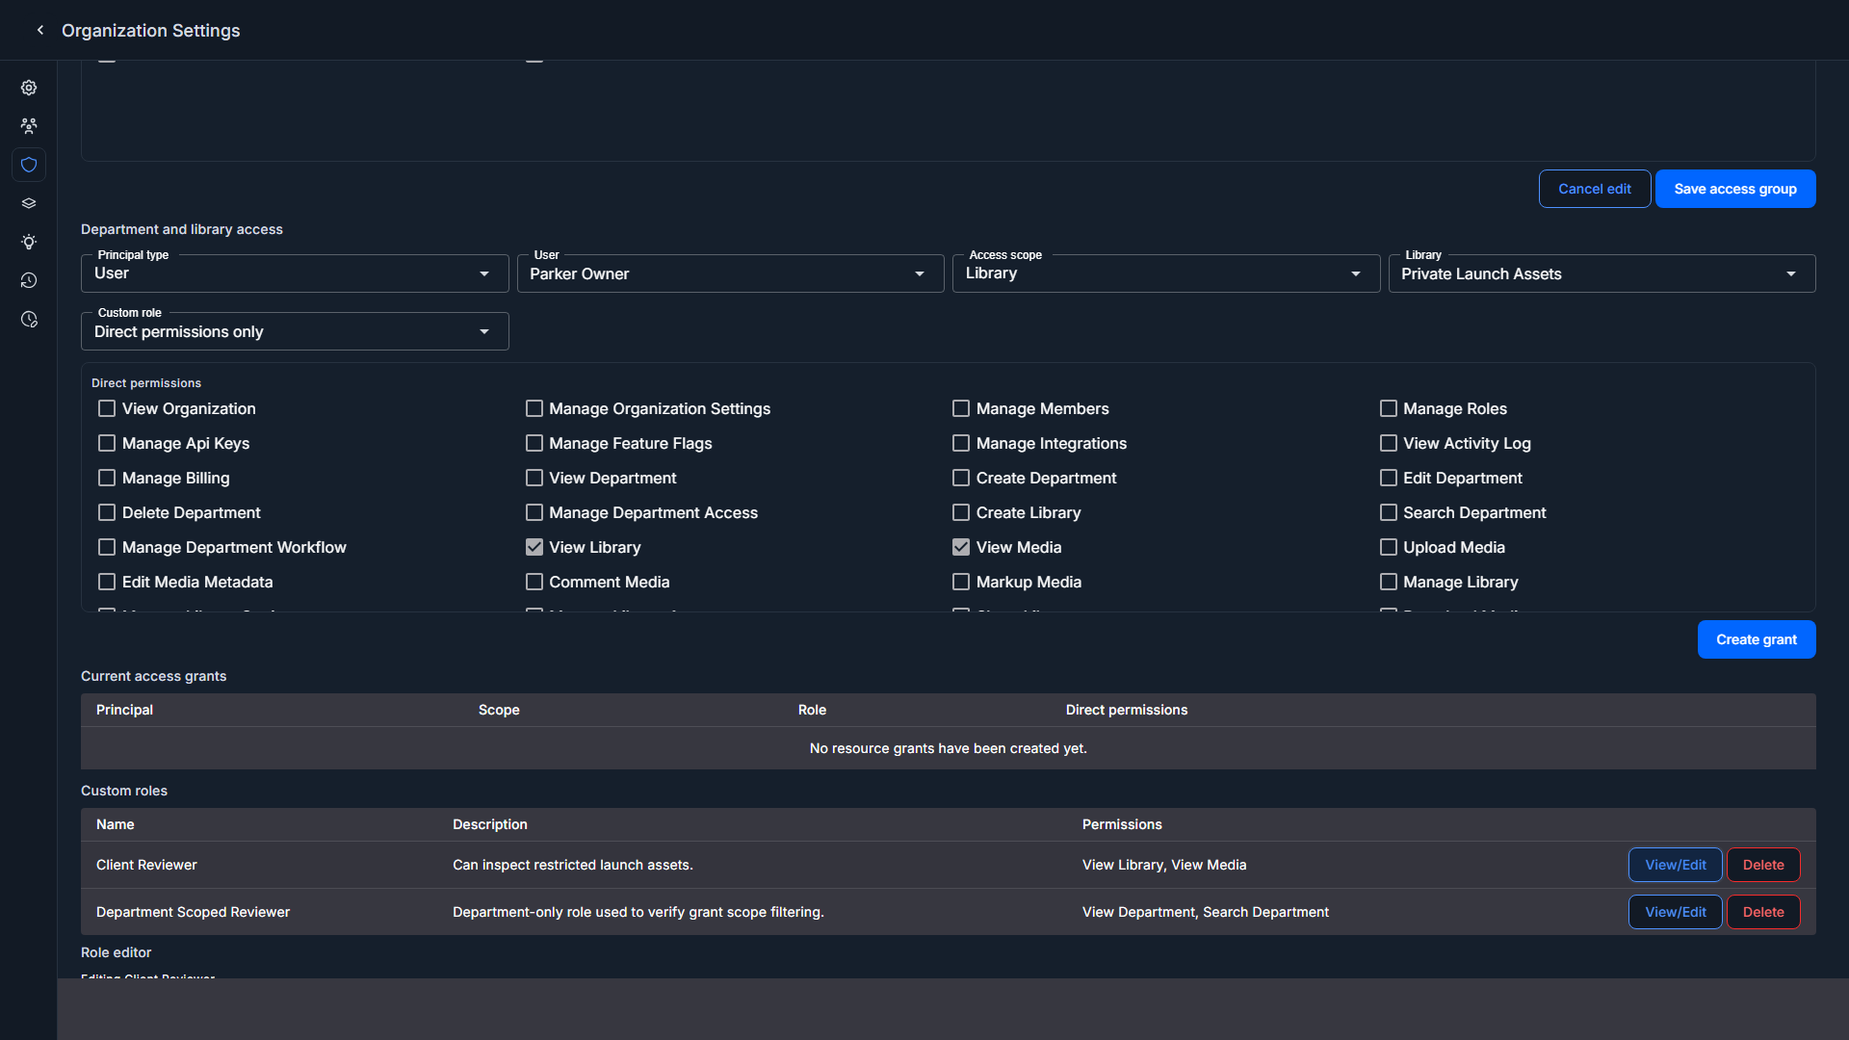The height and width of the screenshot is (1040, 1849).
Task: View/Edit the Client Reviewer role
Action: 1676,865
